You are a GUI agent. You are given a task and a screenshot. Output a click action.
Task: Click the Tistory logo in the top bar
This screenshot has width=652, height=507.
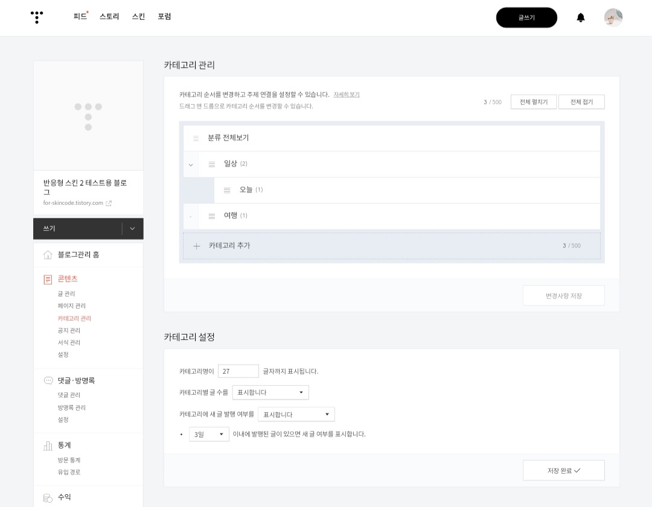37,17
